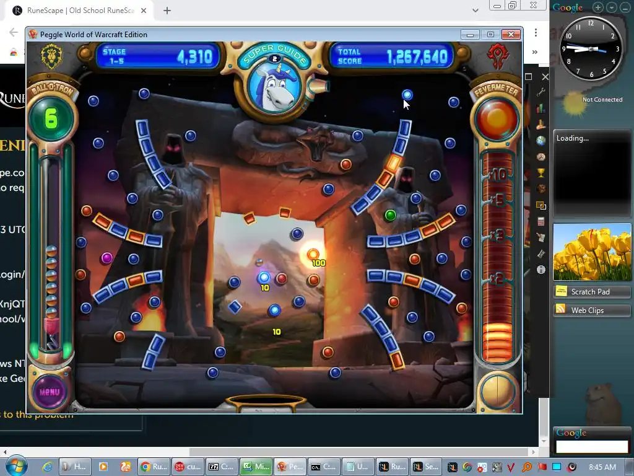This screenshot has width=634, height=476.
Task: Click the round gold dial under the Fevermeter
Action: click(x=497, y=392)
